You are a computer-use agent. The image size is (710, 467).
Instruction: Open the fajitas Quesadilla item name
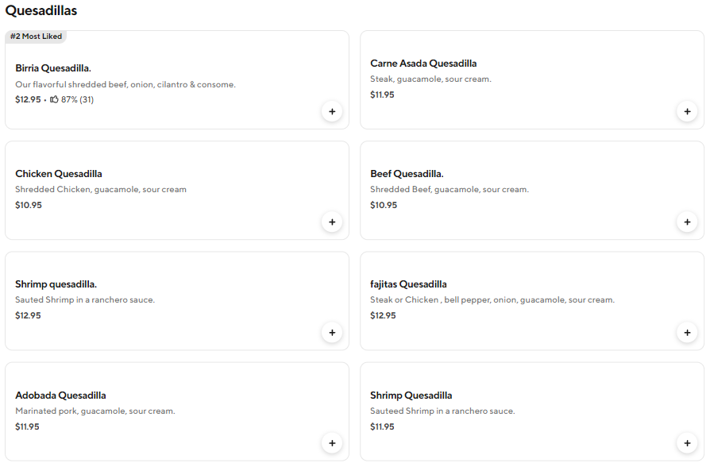[408, 284]
